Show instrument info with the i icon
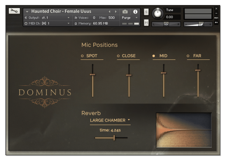The image size is (226, 163). tap(135, 12)
